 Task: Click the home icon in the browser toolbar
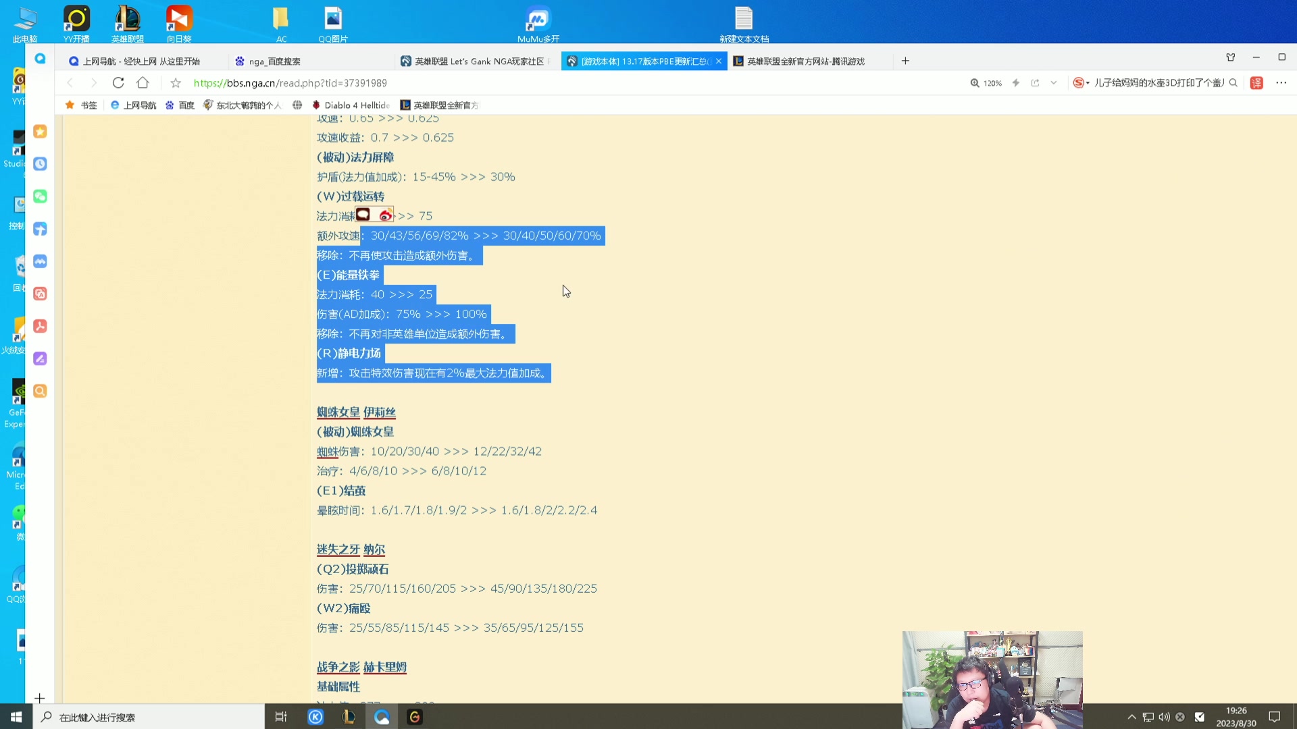[143, 83]
